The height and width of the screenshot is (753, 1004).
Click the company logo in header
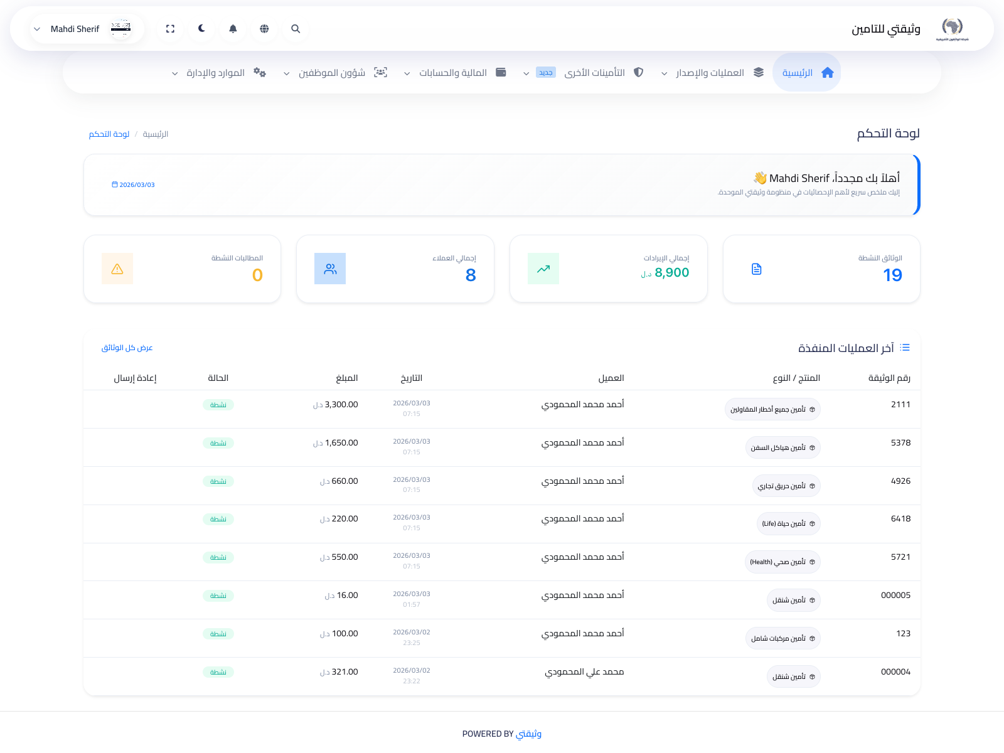point(952,29)
